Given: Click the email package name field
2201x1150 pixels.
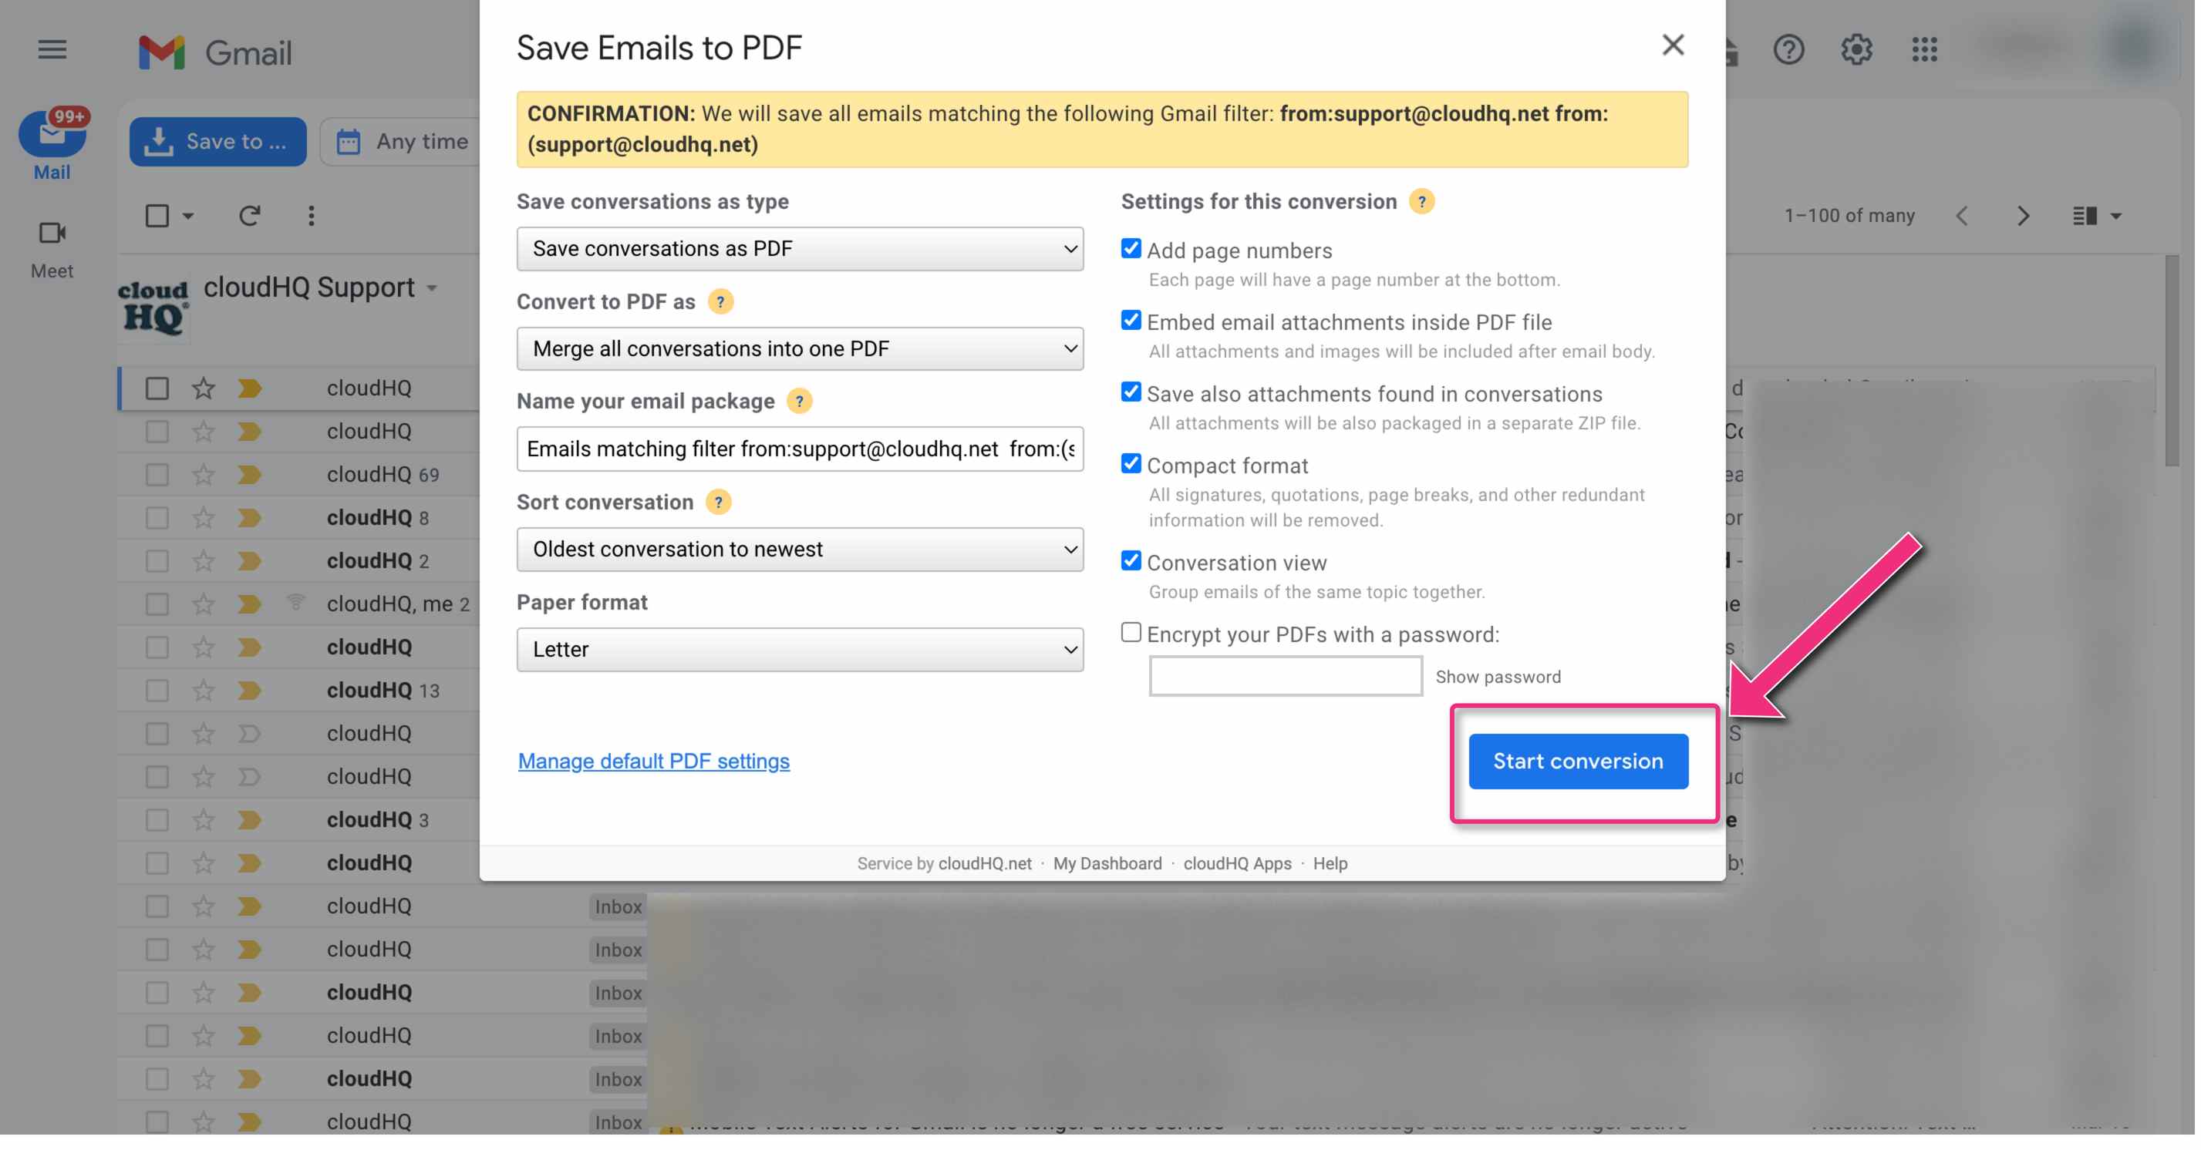Looking at the screenshot, I should [800, 449].
